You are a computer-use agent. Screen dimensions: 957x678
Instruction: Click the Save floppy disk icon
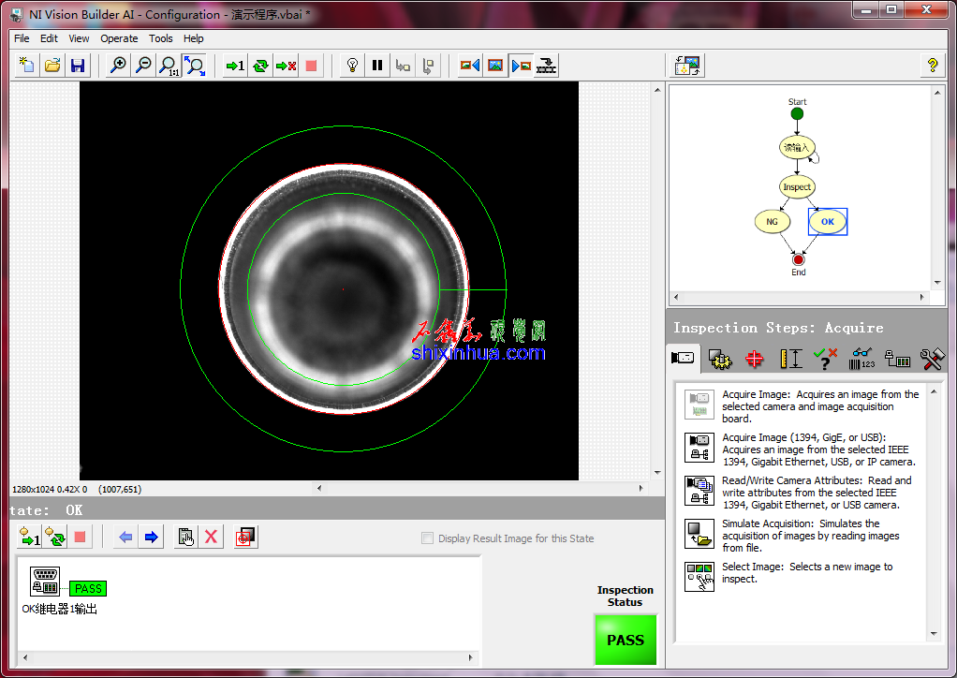pyautogui.click(x=78, y=66)
